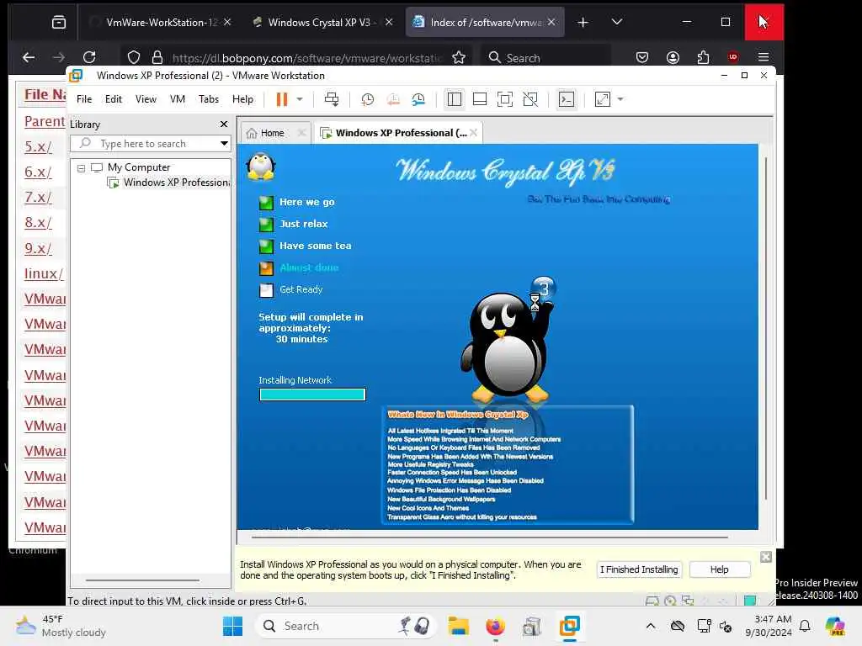
Task: Open the Firefox hamburger application menu
Action: click(x=763, y=57)
